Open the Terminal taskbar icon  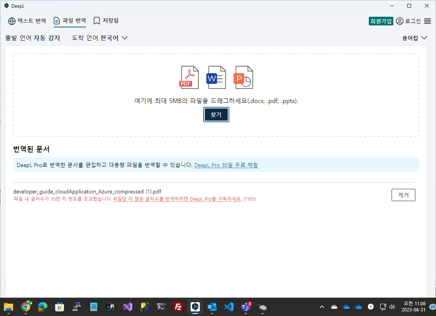[161, 307]
